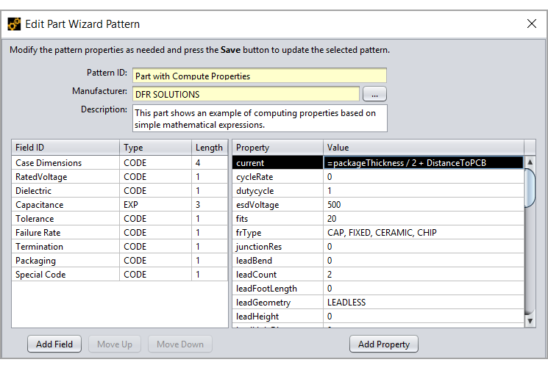Open manufacturer browse ellipsis button
Screen dimensions: 548x365
pos(374,94)
